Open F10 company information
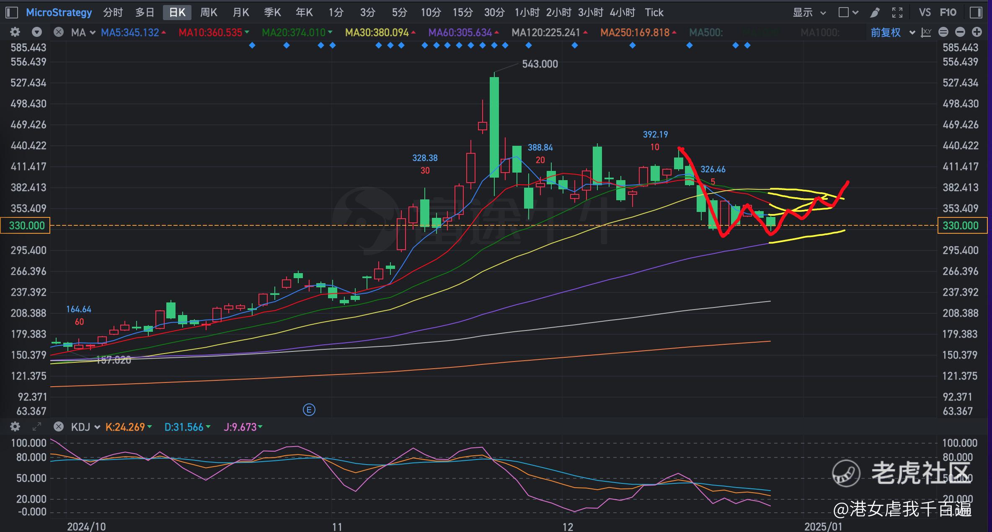 [x=948, y=13]
